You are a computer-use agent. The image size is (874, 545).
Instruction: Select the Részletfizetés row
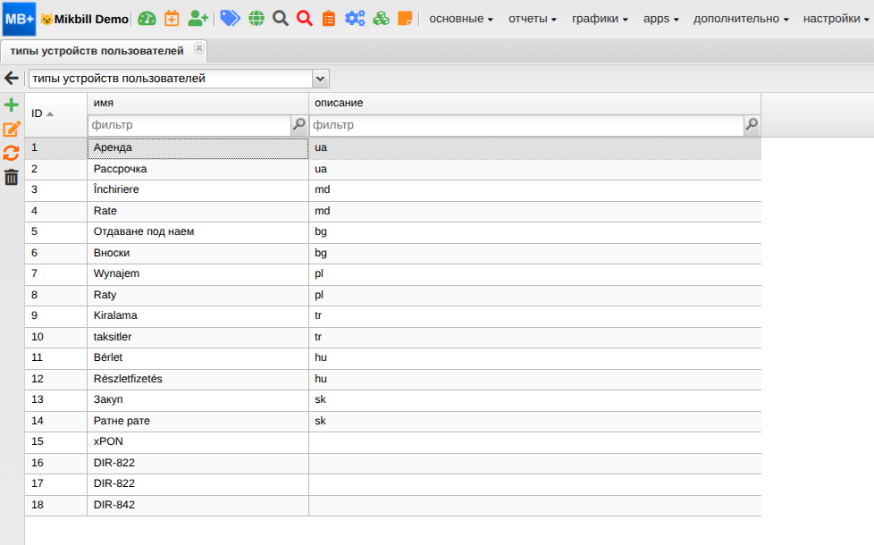click(x=393, y=379)
